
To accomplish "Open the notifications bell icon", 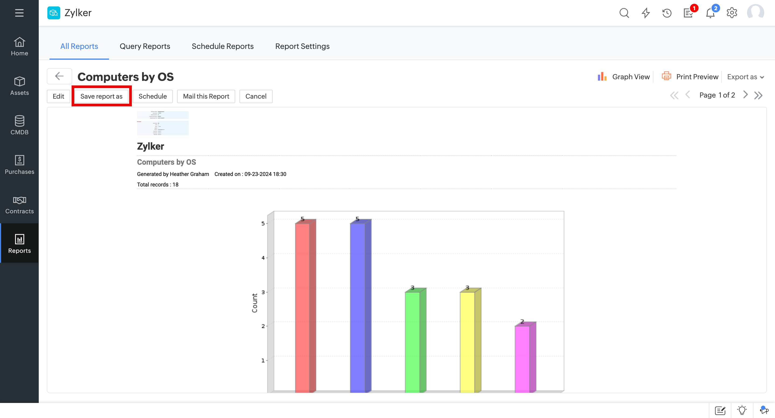I will click(710, 13).
